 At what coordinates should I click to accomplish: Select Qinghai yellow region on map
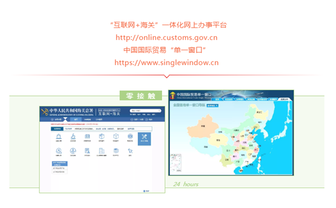(218, 140)
